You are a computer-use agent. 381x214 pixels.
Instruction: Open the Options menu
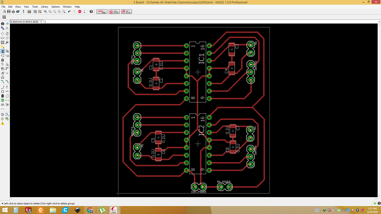point(56,7)
